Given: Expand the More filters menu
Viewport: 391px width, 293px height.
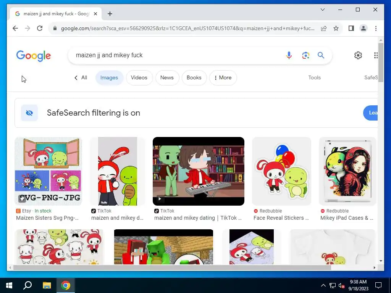Looking at the screenshot, I should pyautogui.click(x=223, y=78).
